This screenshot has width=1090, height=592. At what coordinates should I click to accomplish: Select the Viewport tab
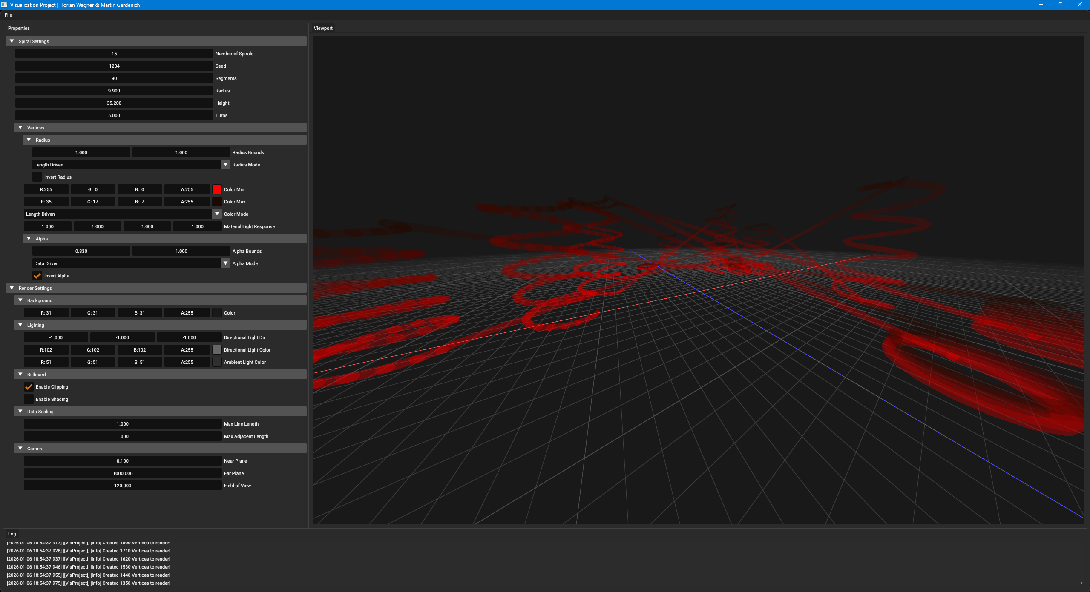coord(323,28)
